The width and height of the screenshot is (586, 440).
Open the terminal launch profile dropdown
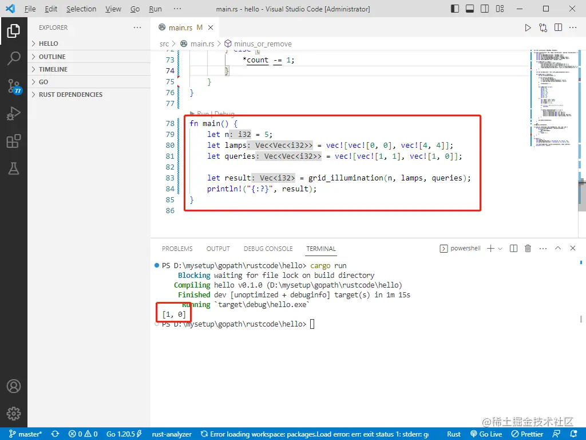[x=500, y=249]
